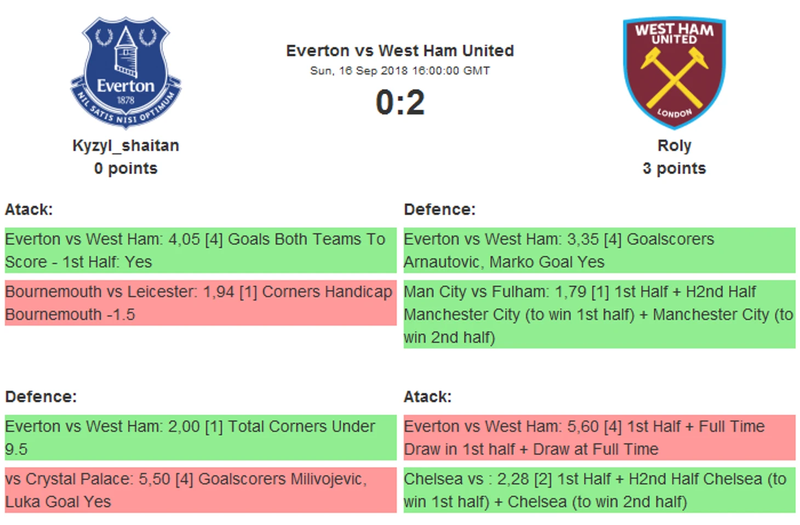This screenshot has height=525, width=800.
Task: Select the Man City vs Fulham bet row
Action: 599,314
